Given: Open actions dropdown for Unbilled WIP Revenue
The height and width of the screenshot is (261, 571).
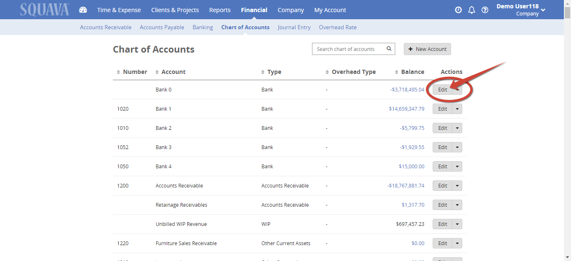Looking at the screenshot, I should pyautogui.click(x=457, y=224).
